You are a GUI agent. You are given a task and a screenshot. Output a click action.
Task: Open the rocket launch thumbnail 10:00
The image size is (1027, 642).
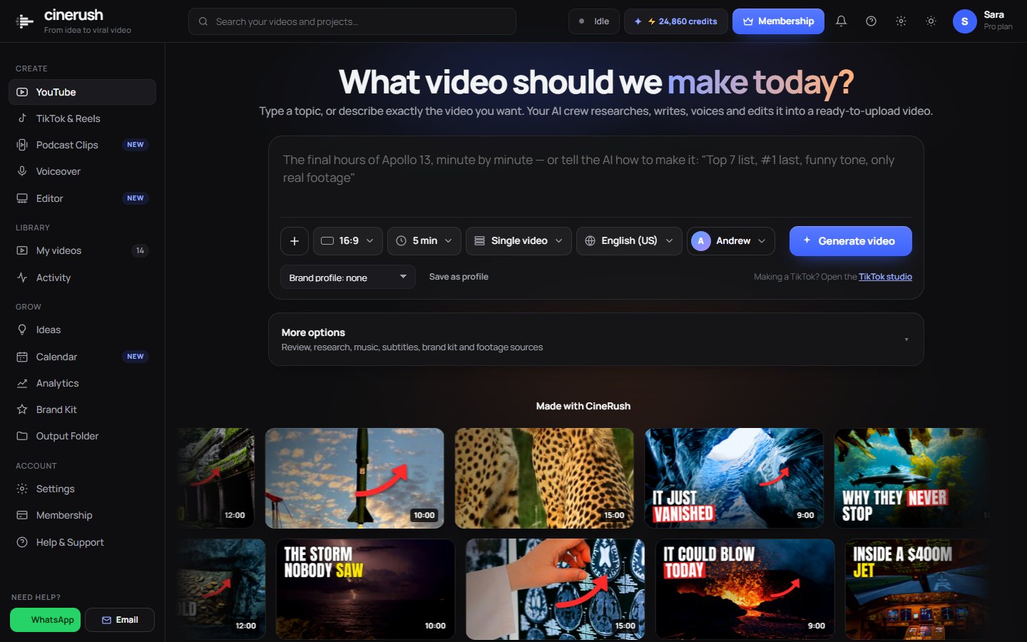(354, 478)
